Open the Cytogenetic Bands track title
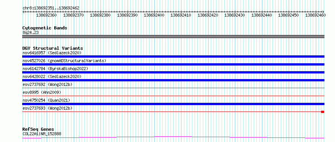The image size is (335, 142). (45, 28)
